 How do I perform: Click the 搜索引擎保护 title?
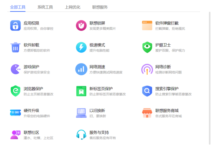tap(167, 89)
